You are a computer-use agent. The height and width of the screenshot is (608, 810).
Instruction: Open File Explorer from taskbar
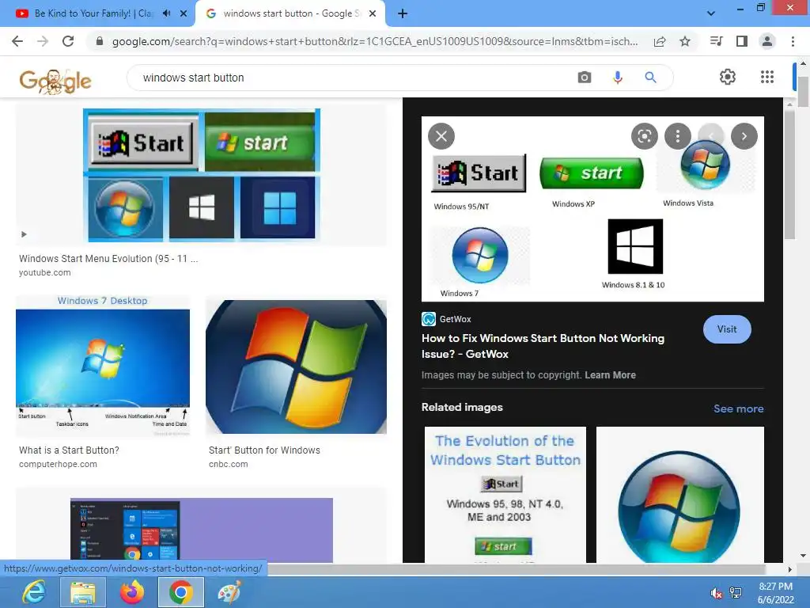coord(82,592)
